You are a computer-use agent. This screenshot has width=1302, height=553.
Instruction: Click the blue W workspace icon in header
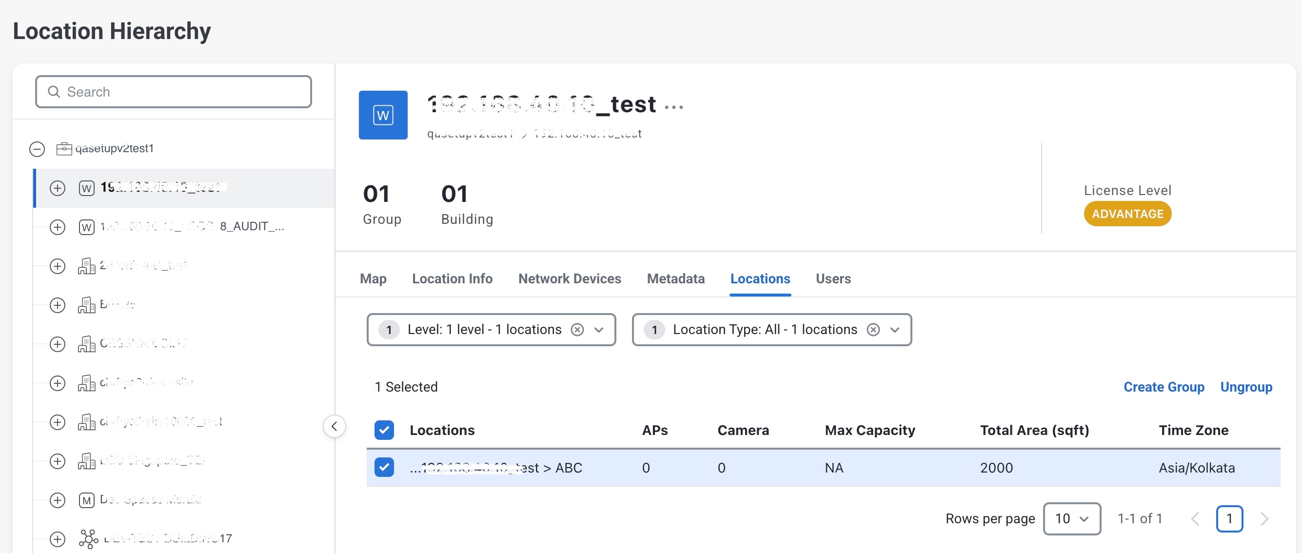tap(383, 115)
